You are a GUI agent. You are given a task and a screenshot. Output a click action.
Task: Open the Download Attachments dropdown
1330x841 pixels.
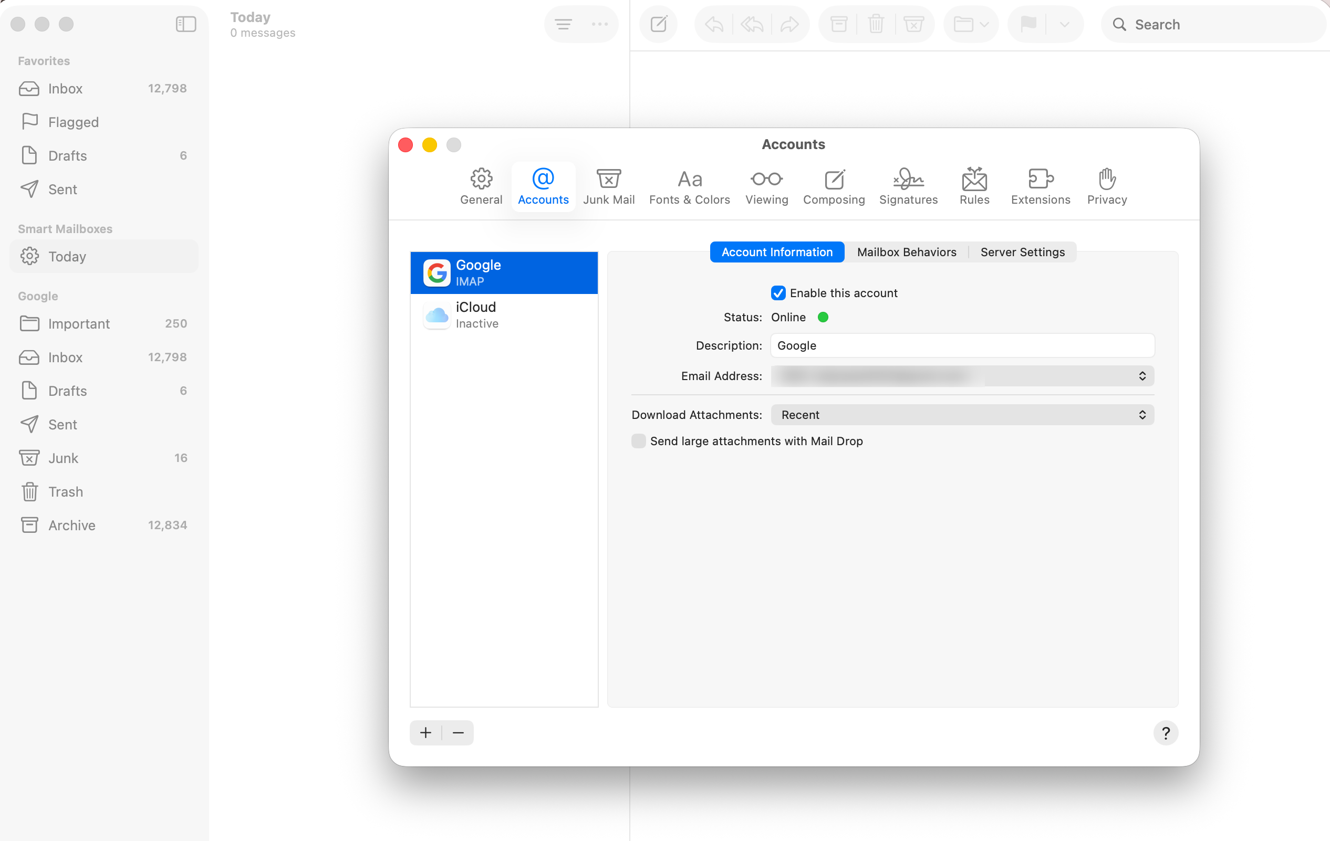[x=962, y=414]
